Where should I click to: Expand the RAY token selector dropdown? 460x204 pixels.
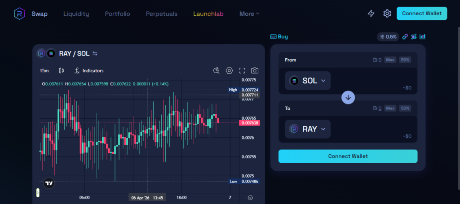click(308, 129)
